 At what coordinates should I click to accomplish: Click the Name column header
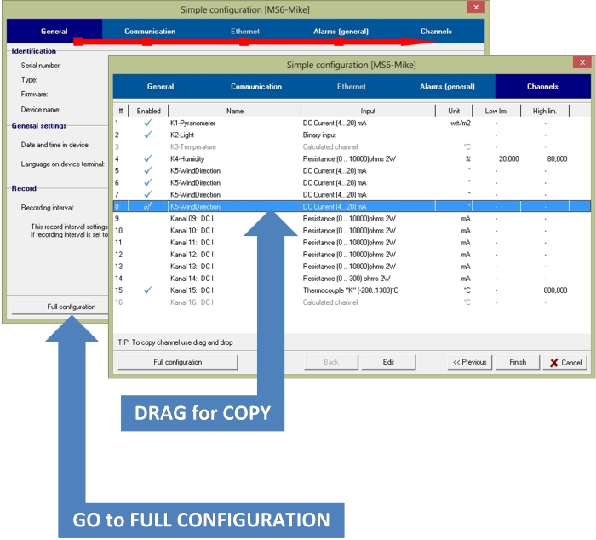point(234,111)
